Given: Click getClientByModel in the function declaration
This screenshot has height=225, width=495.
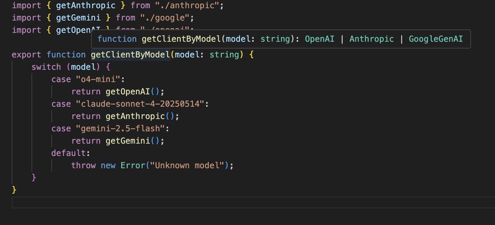Looking at the screenshot, I should tap(131, 54).
